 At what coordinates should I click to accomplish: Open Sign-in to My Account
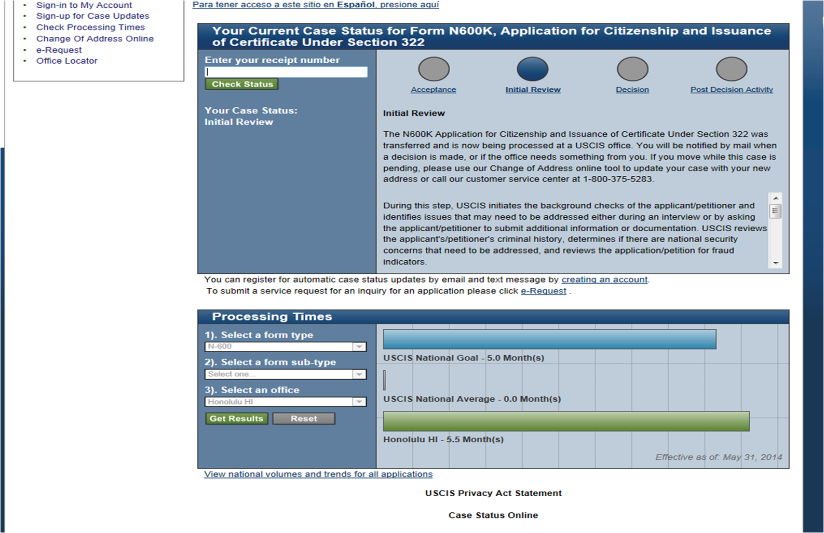(x=84, y=5)
